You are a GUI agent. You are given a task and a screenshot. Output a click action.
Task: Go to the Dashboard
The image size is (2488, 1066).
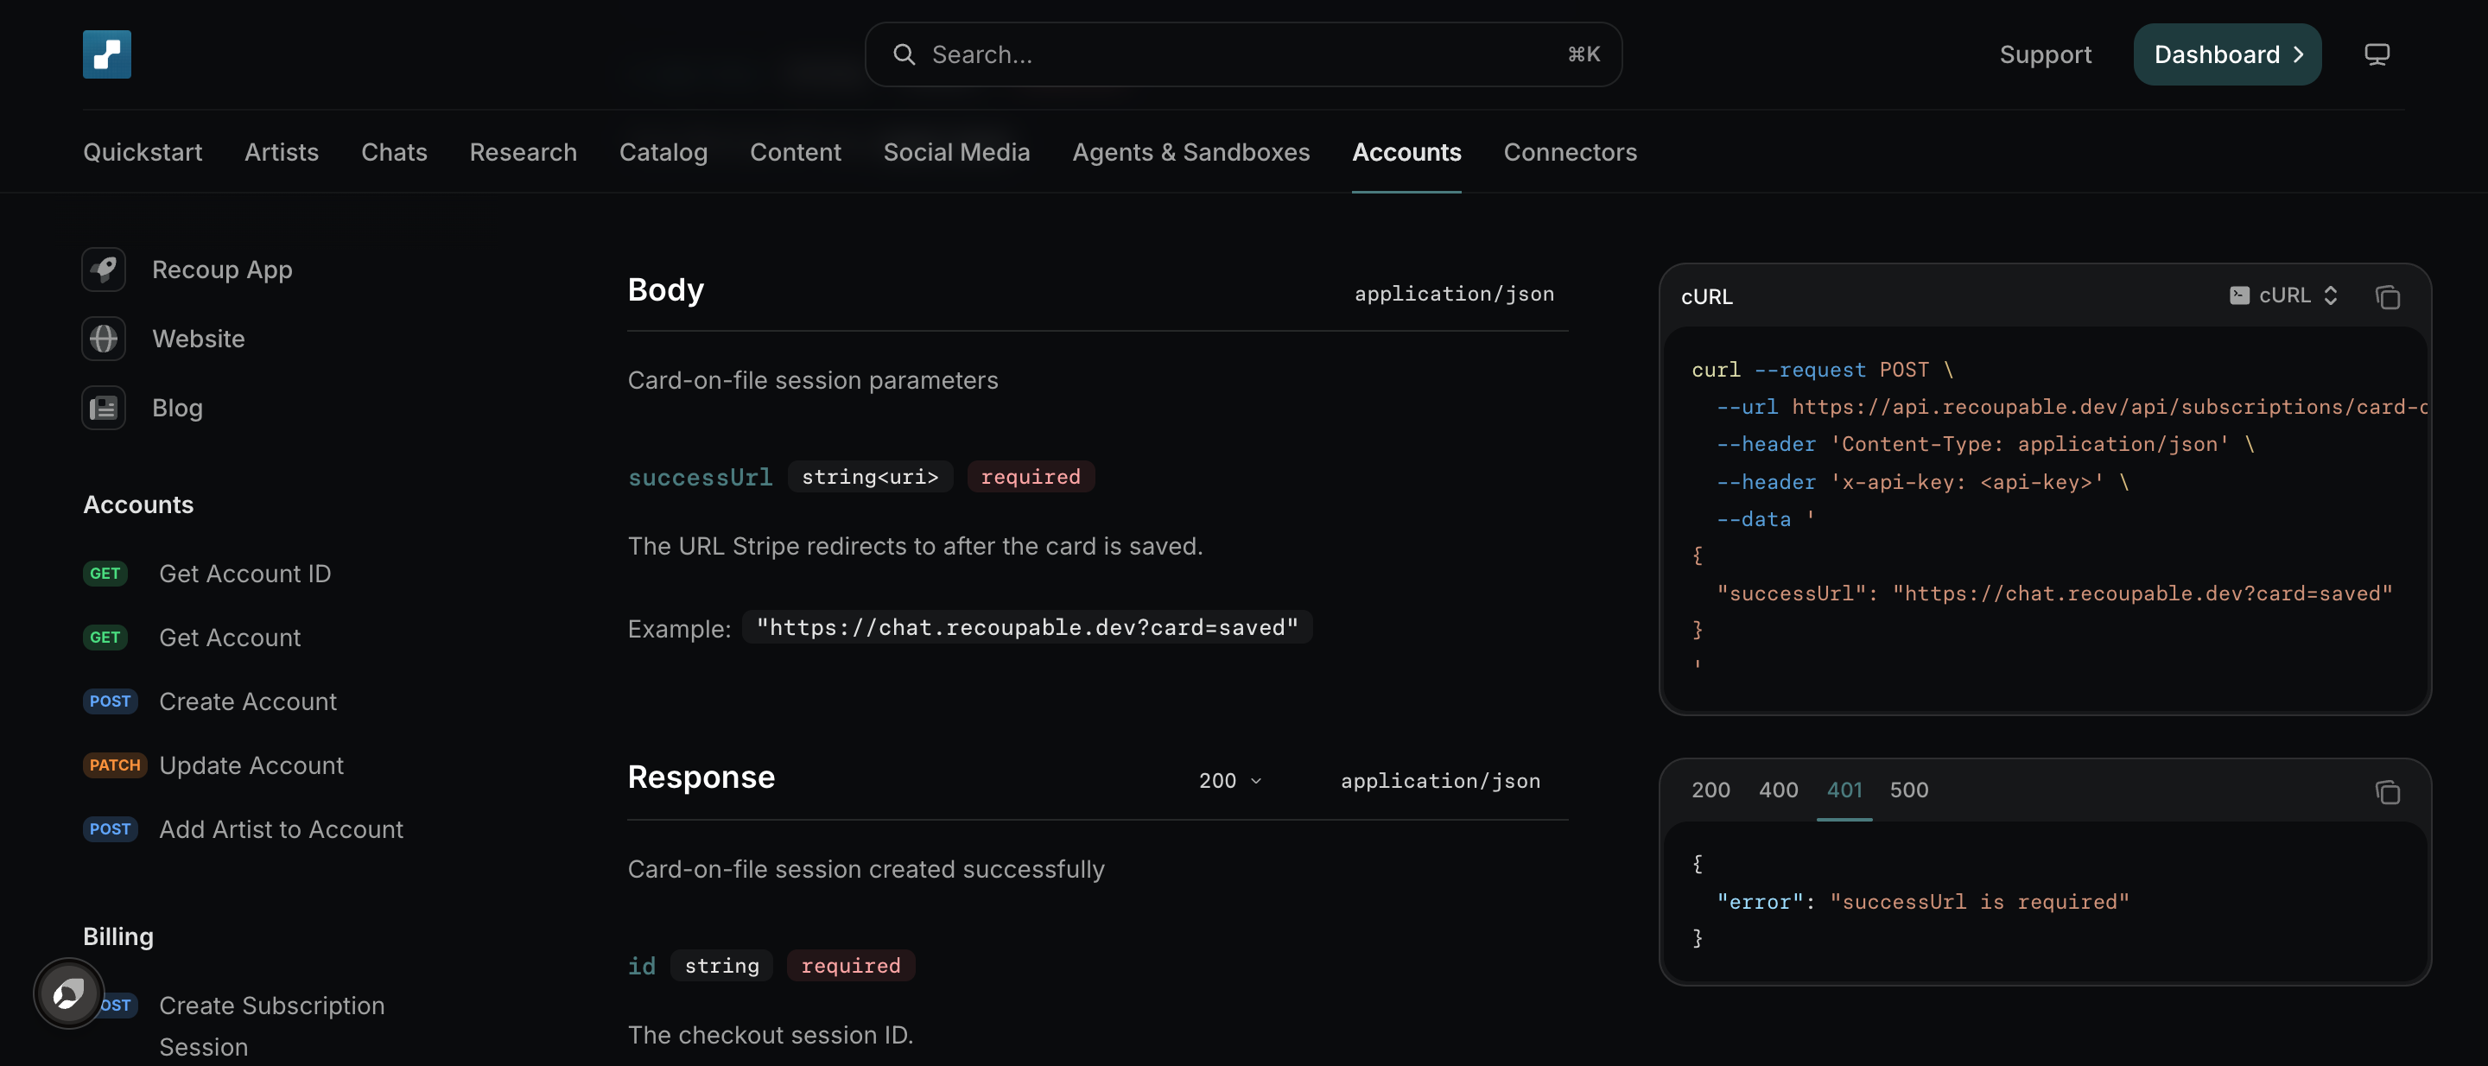(2226, 55)
